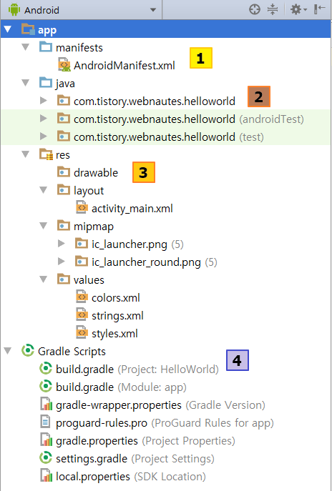Click the settings.gradle Gradle icon
The image size is (332, 491).
pos(46,457)
